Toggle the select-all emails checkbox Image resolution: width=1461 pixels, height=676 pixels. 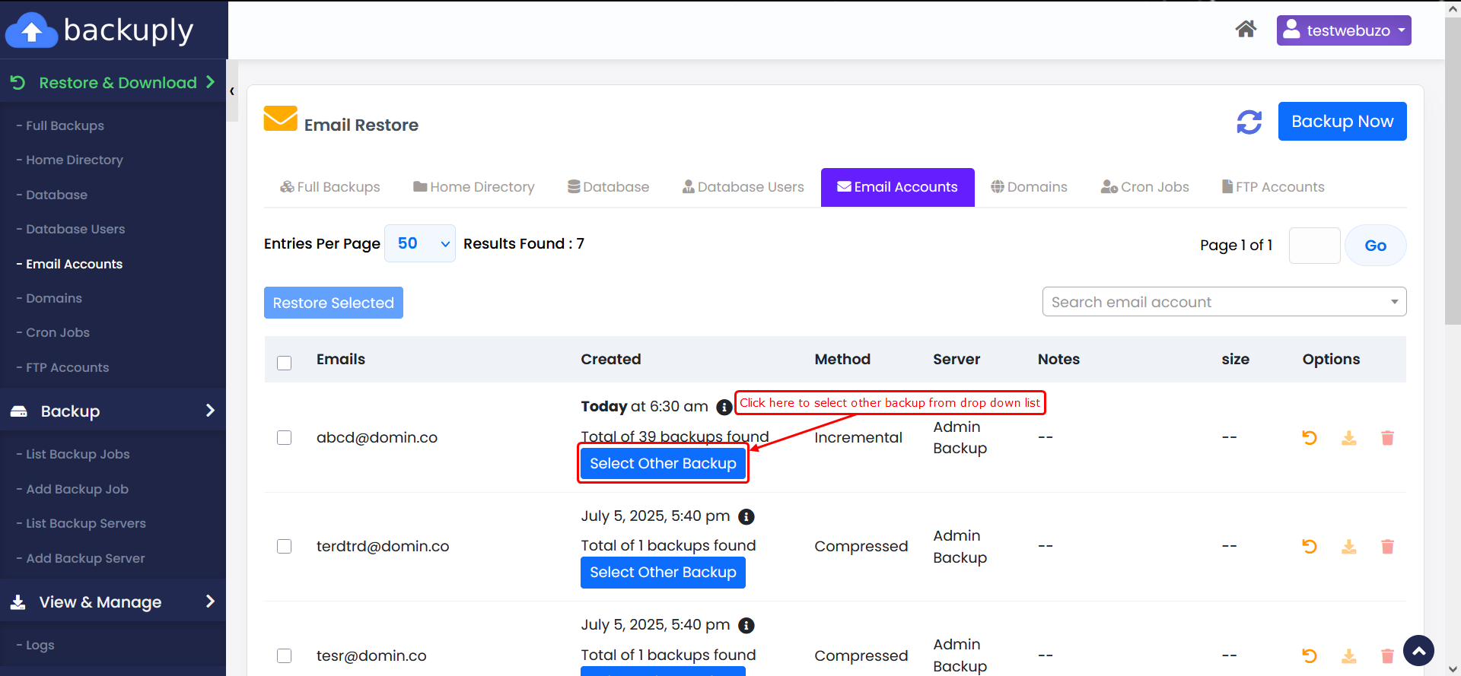point(285,363)
